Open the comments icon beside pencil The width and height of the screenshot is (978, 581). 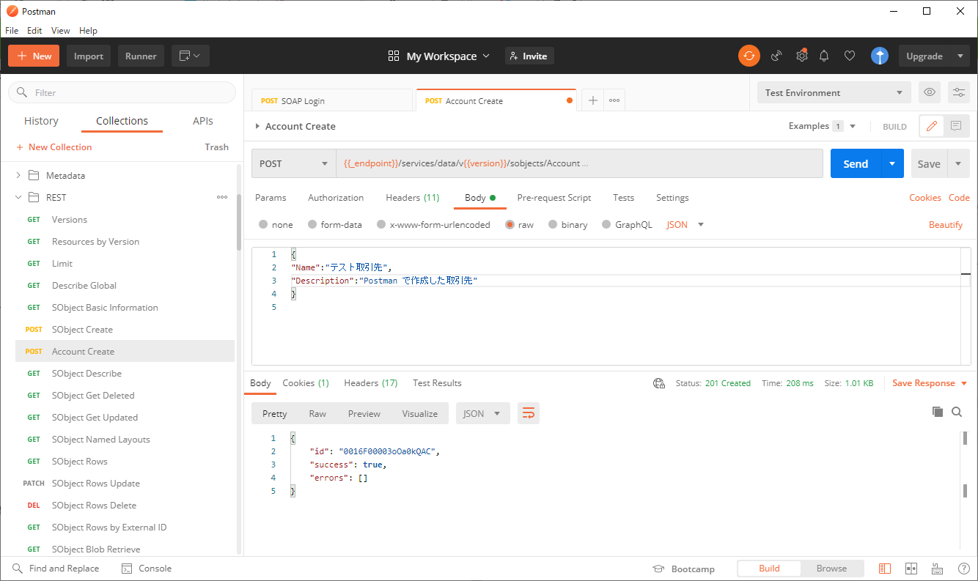point(956,126)
